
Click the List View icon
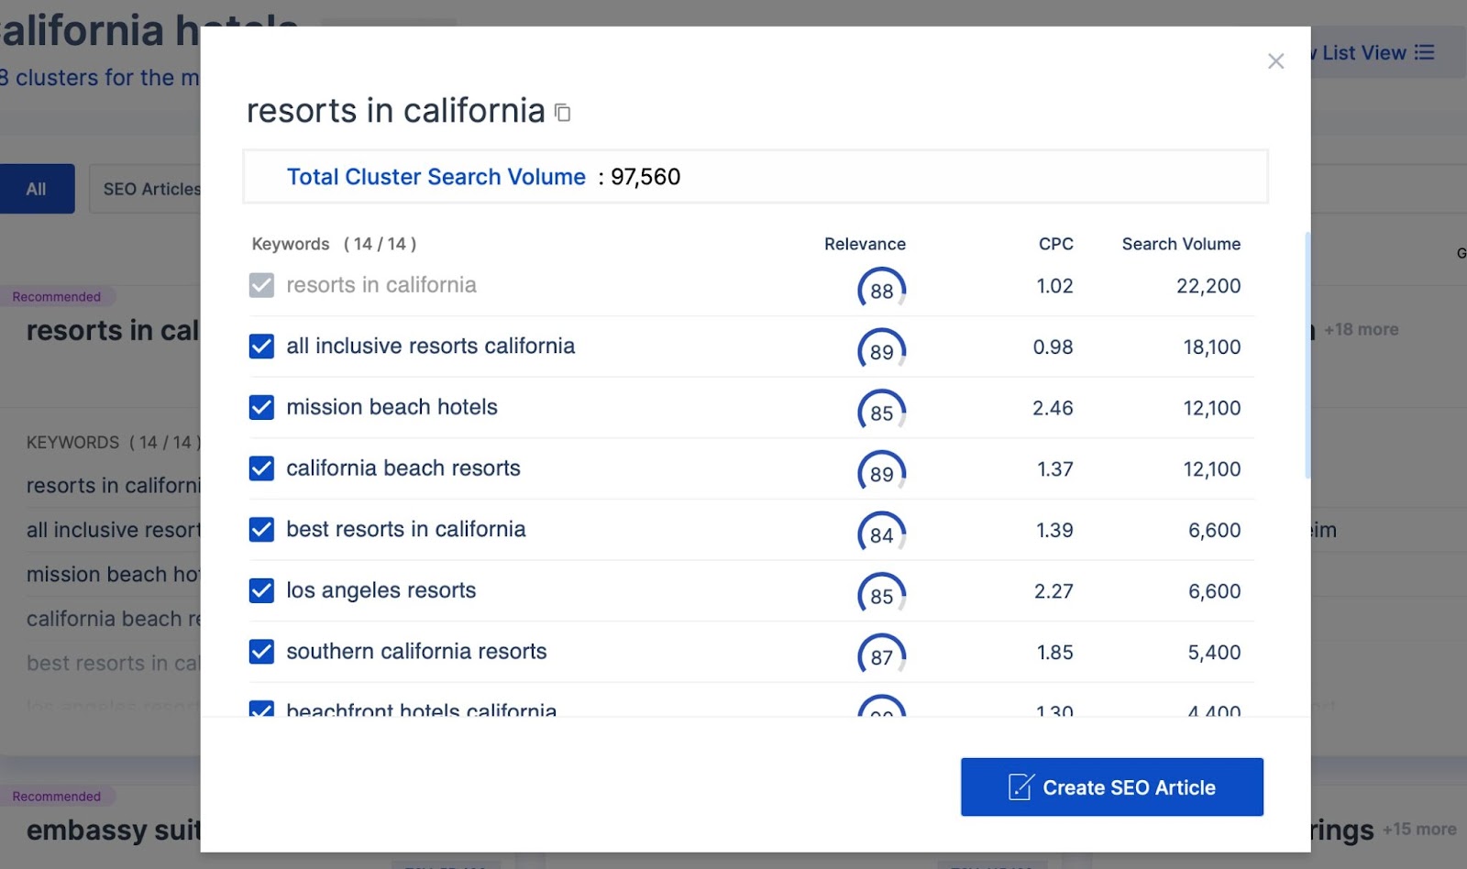click(x=1424, y=52)
